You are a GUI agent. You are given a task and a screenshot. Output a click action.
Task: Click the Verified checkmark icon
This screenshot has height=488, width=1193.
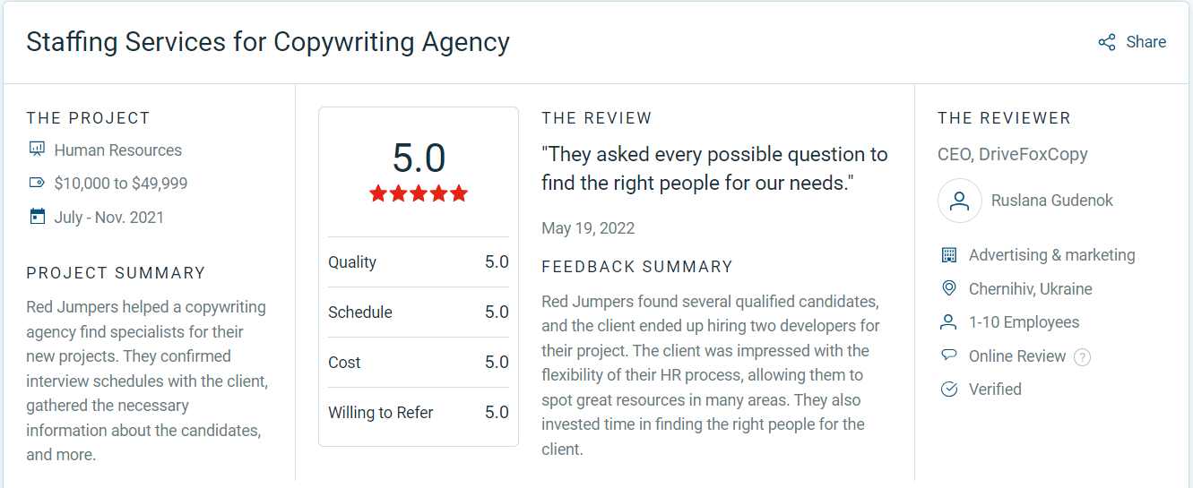pos(949,389)
